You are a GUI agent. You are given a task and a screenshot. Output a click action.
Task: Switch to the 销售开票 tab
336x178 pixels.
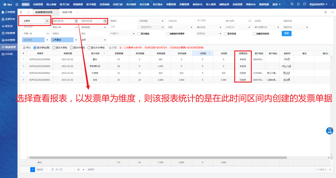pos(67,12)
